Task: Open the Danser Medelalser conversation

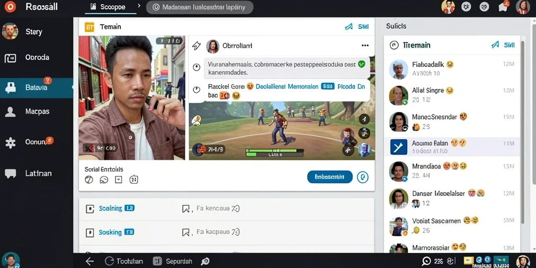Action: [x=452, y=198]
